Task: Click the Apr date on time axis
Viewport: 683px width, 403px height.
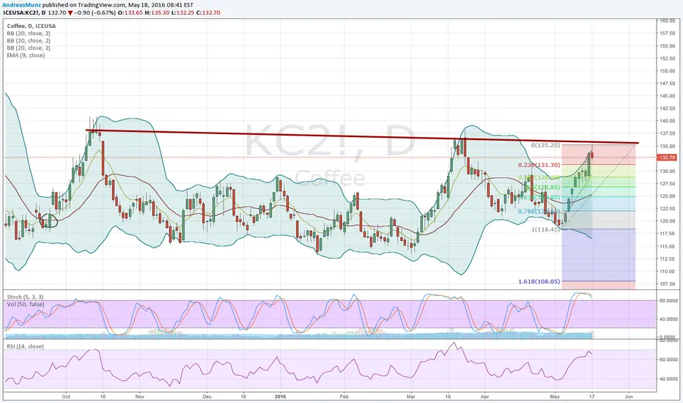Action: pyautogui.click(x=485, y=396)
